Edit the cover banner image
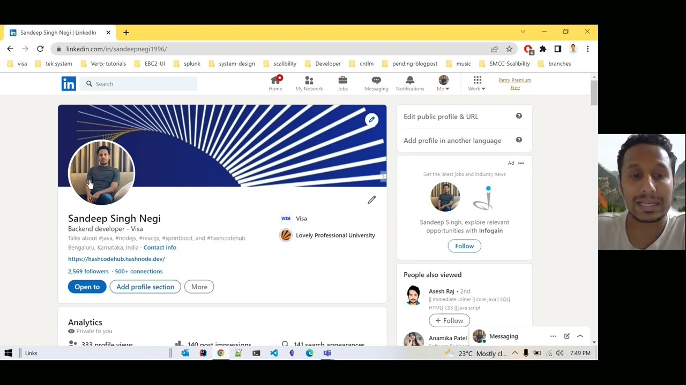 tap(371, 120)
